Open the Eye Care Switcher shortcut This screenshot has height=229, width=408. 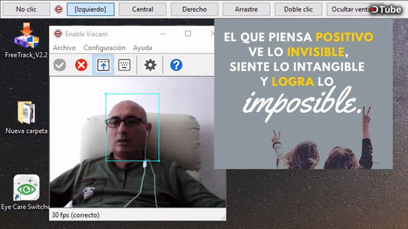coord(25,192)
